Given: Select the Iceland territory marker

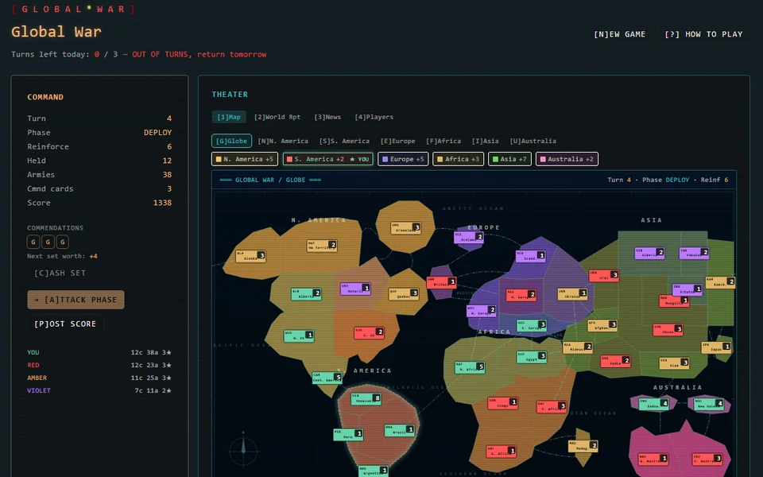Looking at the screenshot, I should click(x=469, y=238).
